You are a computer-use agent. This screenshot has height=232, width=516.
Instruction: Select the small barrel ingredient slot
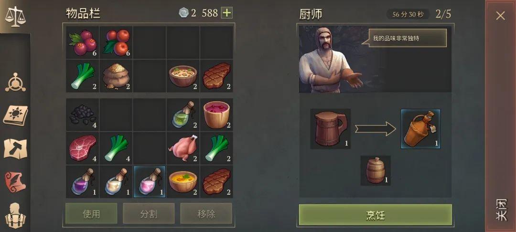tap(376, 170)
